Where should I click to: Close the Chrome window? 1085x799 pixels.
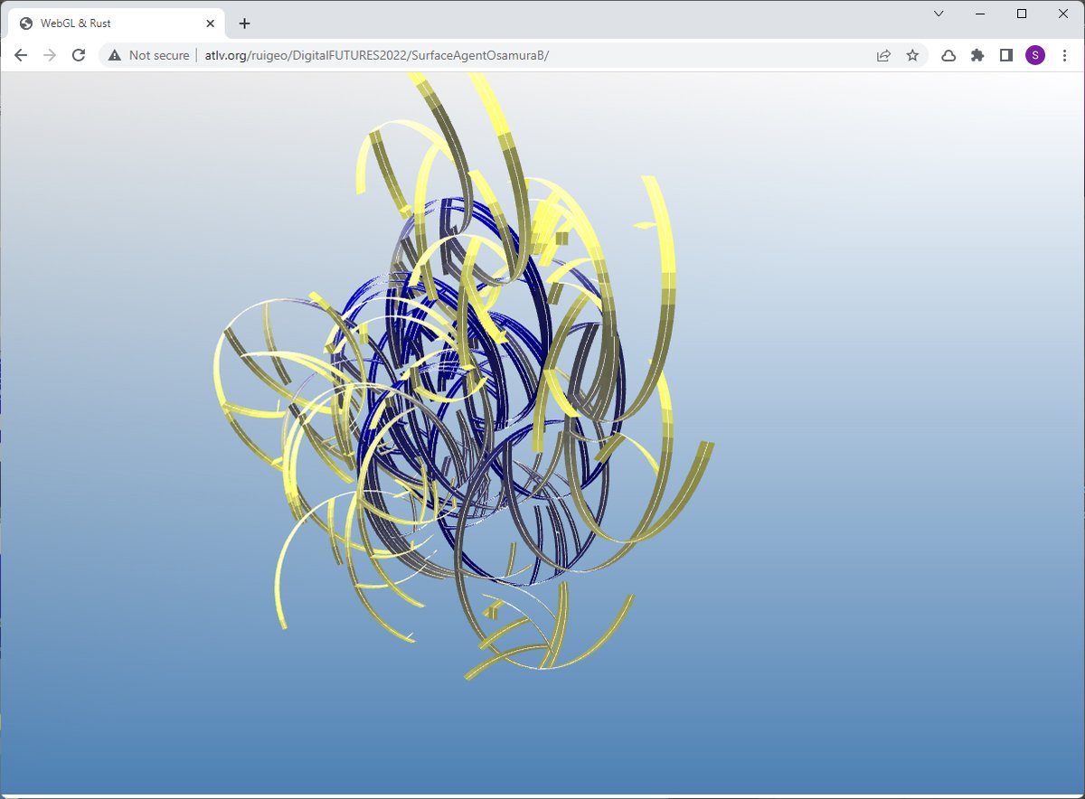click(1063, 14)
